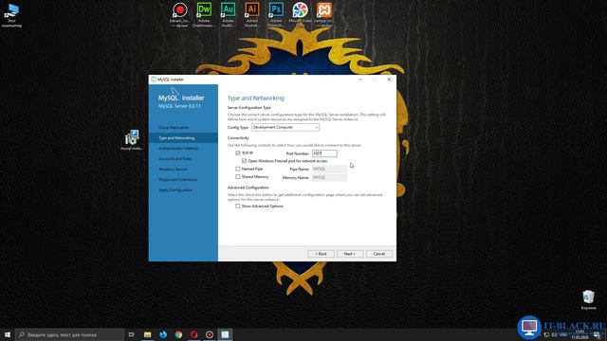Enable the Named Pipe checkbox
607x341 pixels.
[238, 169]
